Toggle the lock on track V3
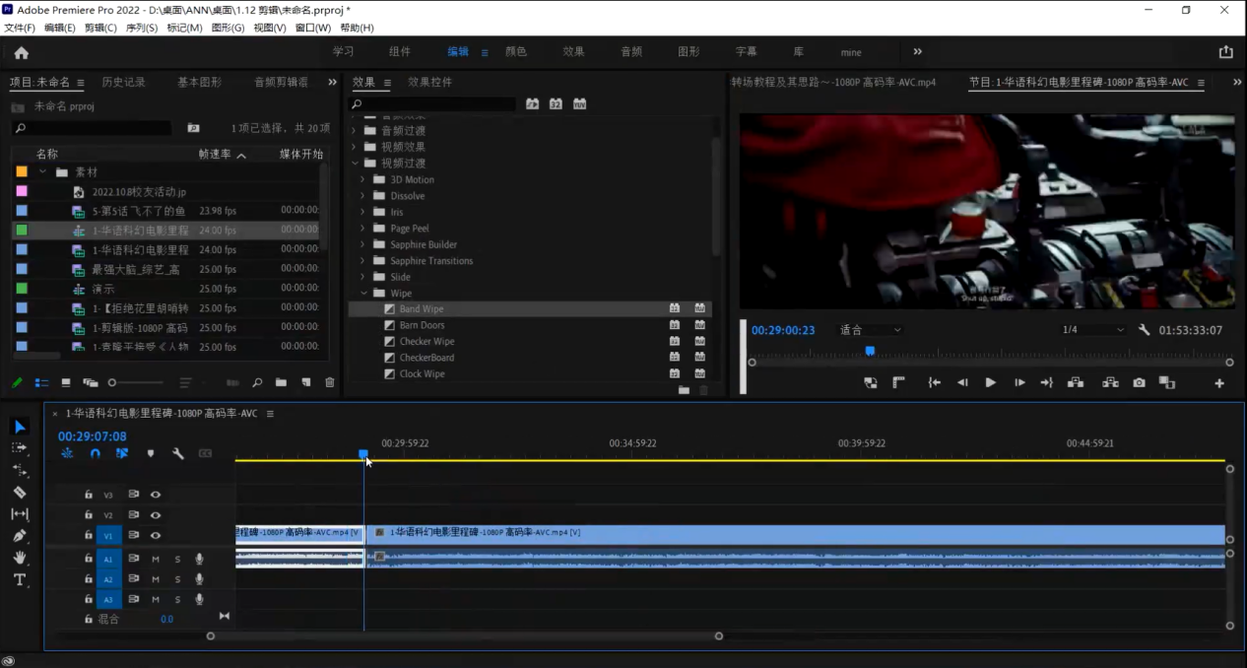 coord(89,495)
